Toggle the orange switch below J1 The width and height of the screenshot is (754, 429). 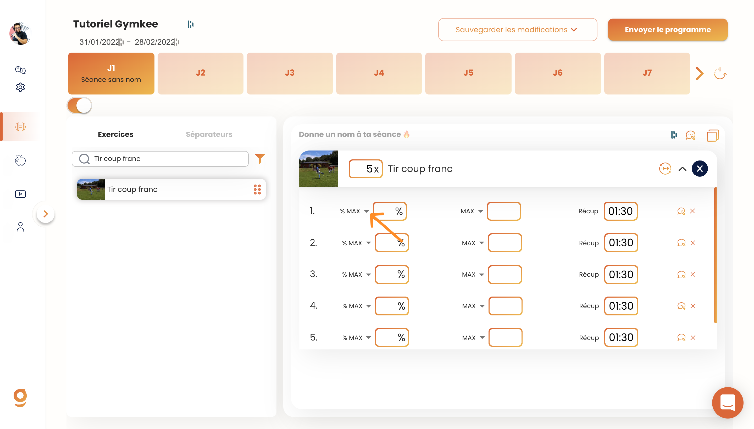pyautogui.click(x=80, y=105)
